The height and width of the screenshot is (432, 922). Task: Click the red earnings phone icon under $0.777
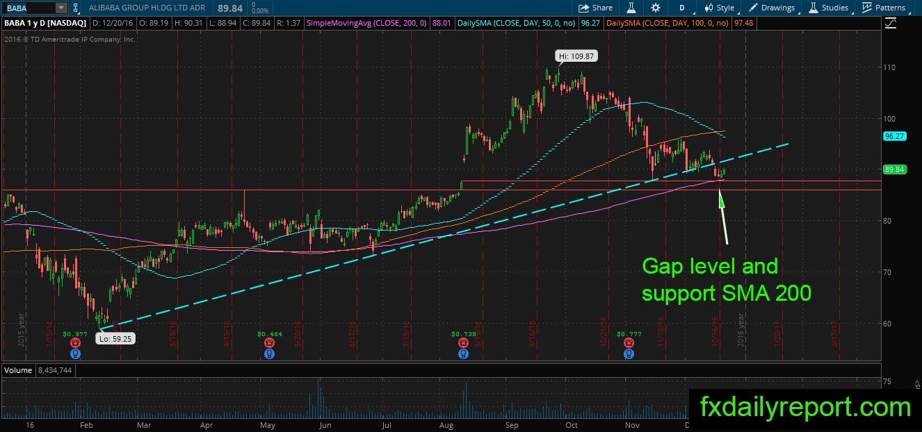click(629, 343)
